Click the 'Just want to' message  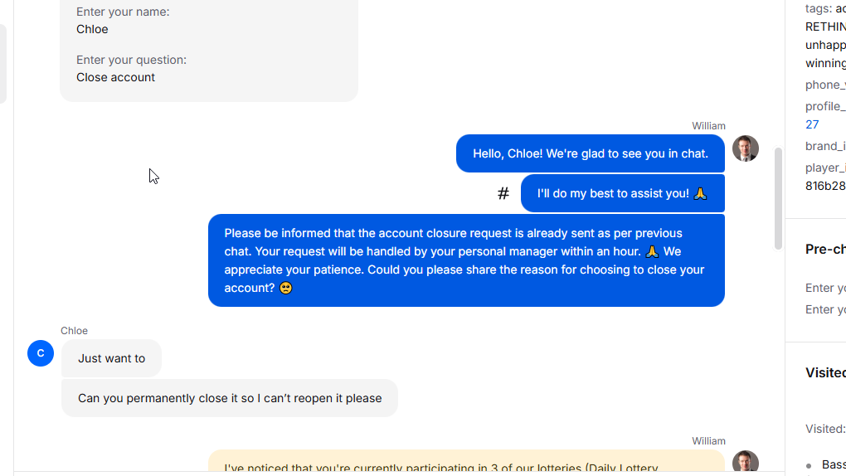pyautogui.click(x=111, y=358)
